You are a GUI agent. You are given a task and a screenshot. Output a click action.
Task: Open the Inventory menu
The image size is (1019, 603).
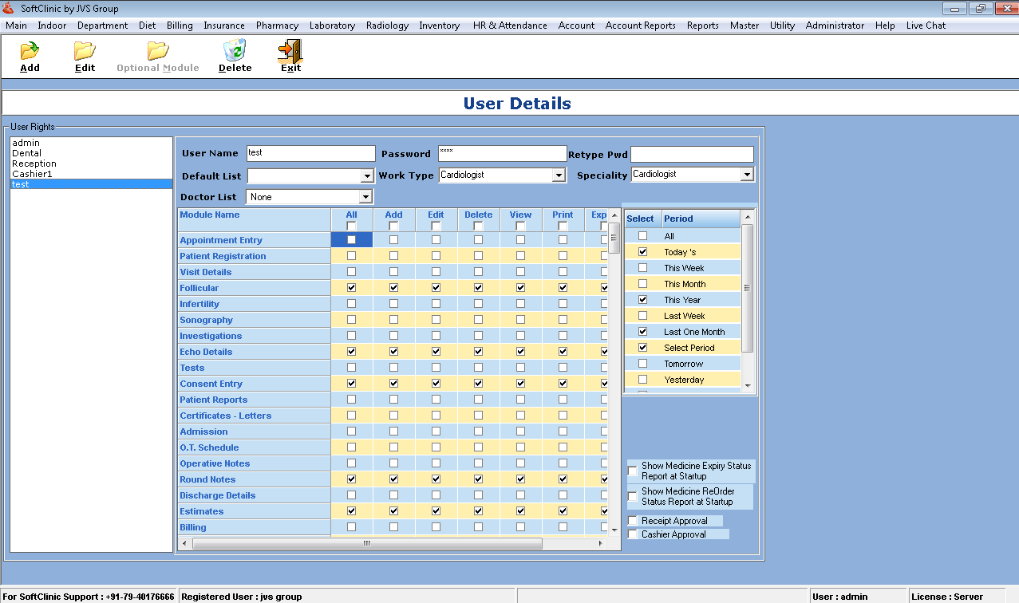pos(439,26)
